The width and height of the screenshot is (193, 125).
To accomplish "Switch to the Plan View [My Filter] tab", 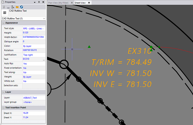I will point(58,3).
